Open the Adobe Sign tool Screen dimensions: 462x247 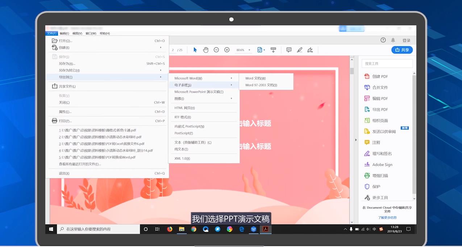tap(378, 164)
